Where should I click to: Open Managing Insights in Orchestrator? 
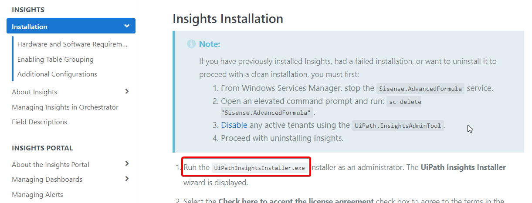coord(65,107)
